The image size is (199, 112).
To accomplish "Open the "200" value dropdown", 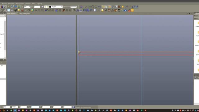I will [29, 7].
